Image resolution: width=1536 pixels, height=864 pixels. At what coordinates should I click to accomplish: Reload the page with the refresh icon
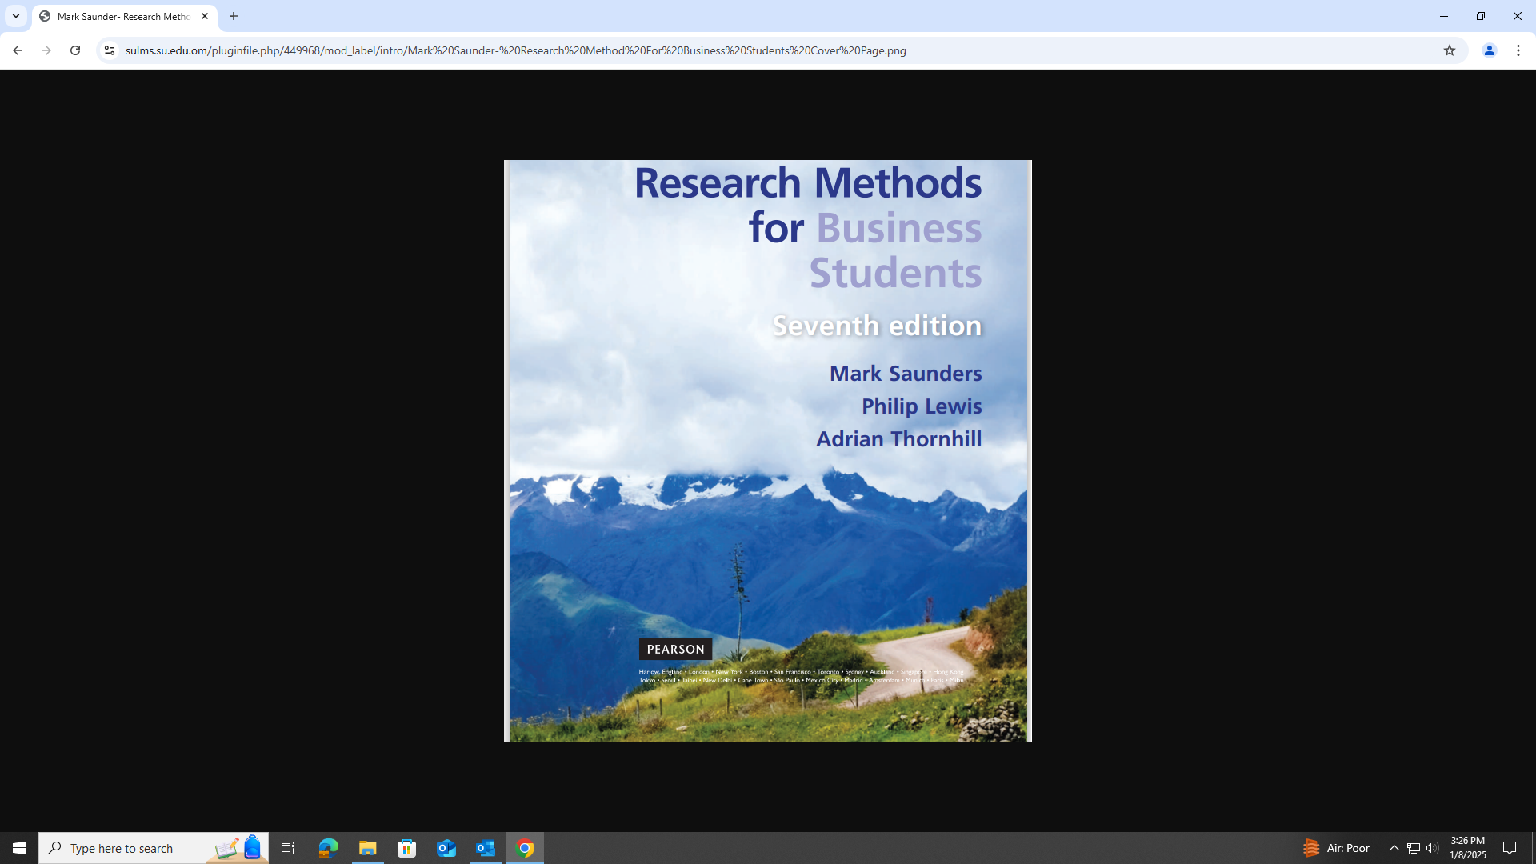click(75, 50)
